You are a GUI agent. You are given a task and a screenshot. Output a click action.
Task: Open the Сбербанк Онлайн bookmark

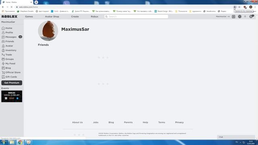tap(25, 11)
